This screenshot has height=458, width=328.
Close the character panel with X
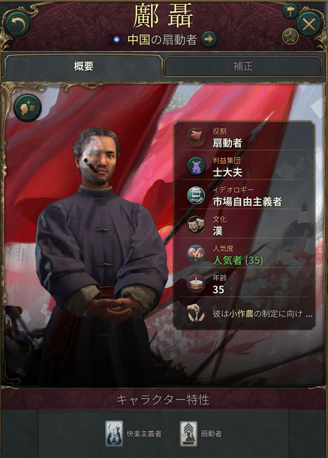tap(309, 25)
